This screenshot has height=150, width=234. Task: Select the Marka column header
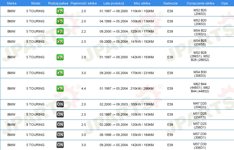pyautogui.click(x=12, y=3)
